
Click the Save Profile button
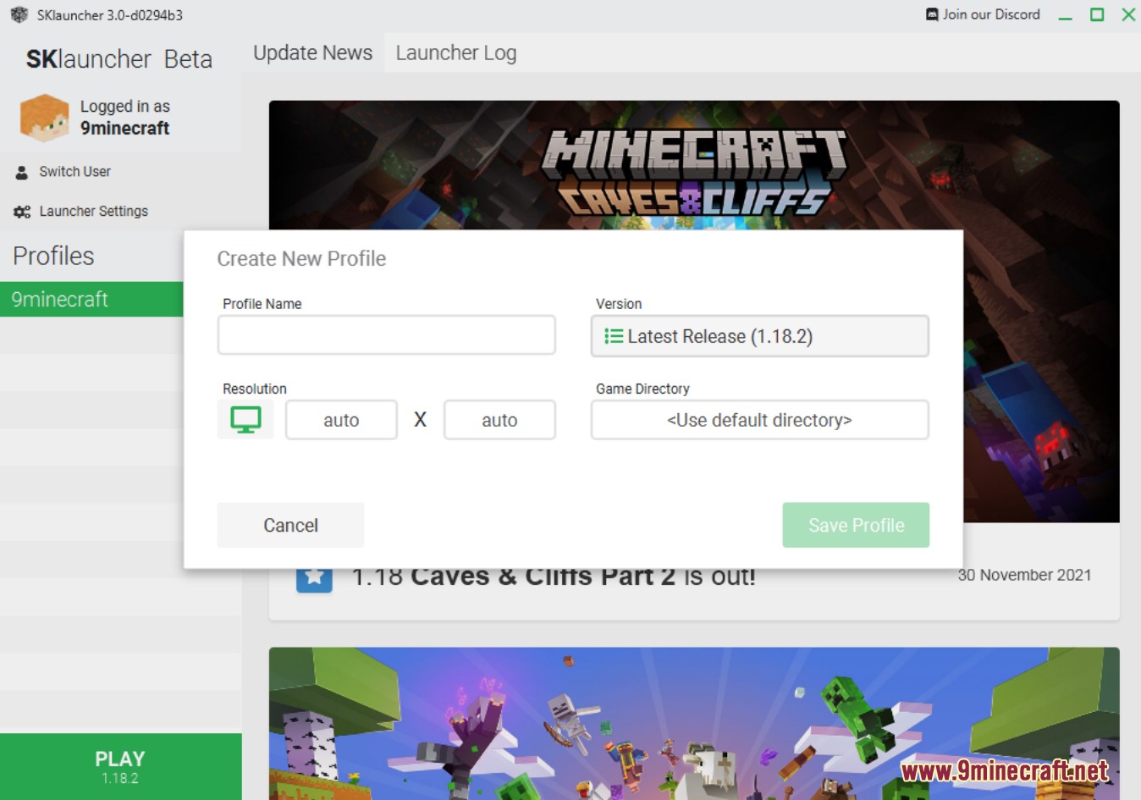[856, 525]
